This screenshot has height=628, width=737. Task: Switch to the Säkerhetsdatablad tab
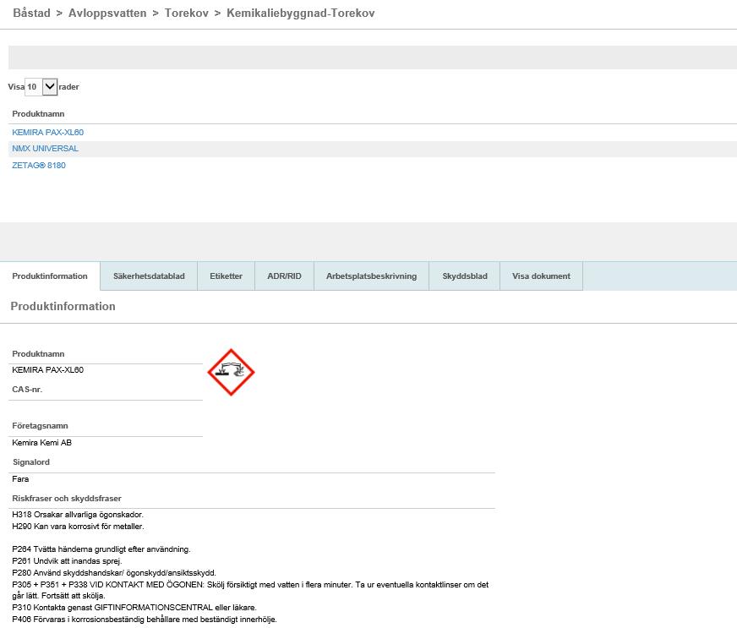pos(149,276)
